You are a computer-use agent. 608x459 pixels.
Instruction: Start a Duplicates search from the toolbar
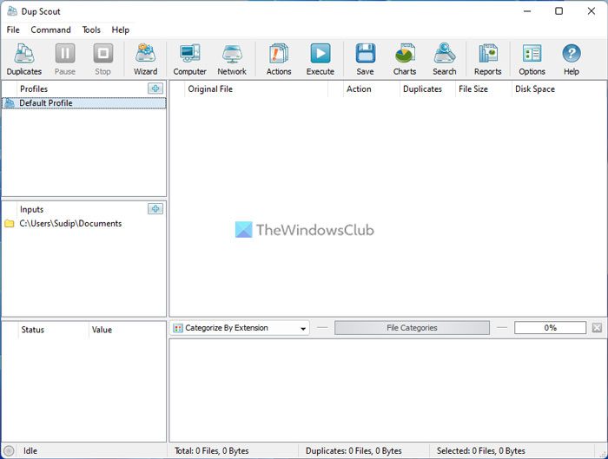click(24, 59)
